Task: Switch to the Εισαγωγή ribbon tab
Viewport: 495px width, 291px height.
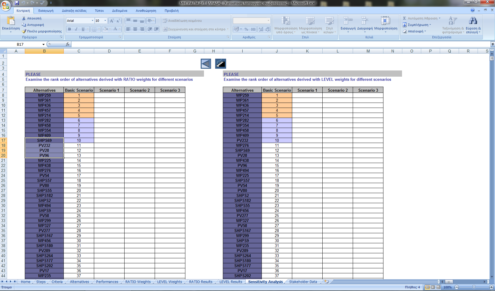Action: coord(46,11)
